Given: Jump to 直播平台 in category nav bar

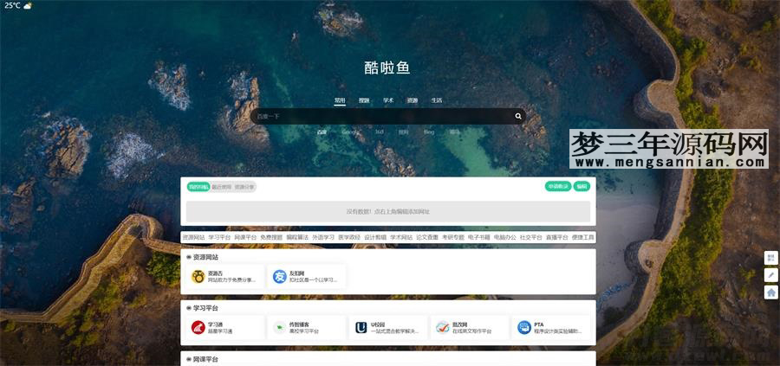Looking at the screenshot, I should point(556,237).
